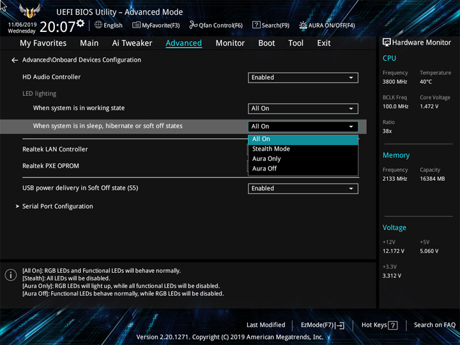This screenshot has height=345, width=460.
Task: Click the 38x ratio value
Action: 387,131
